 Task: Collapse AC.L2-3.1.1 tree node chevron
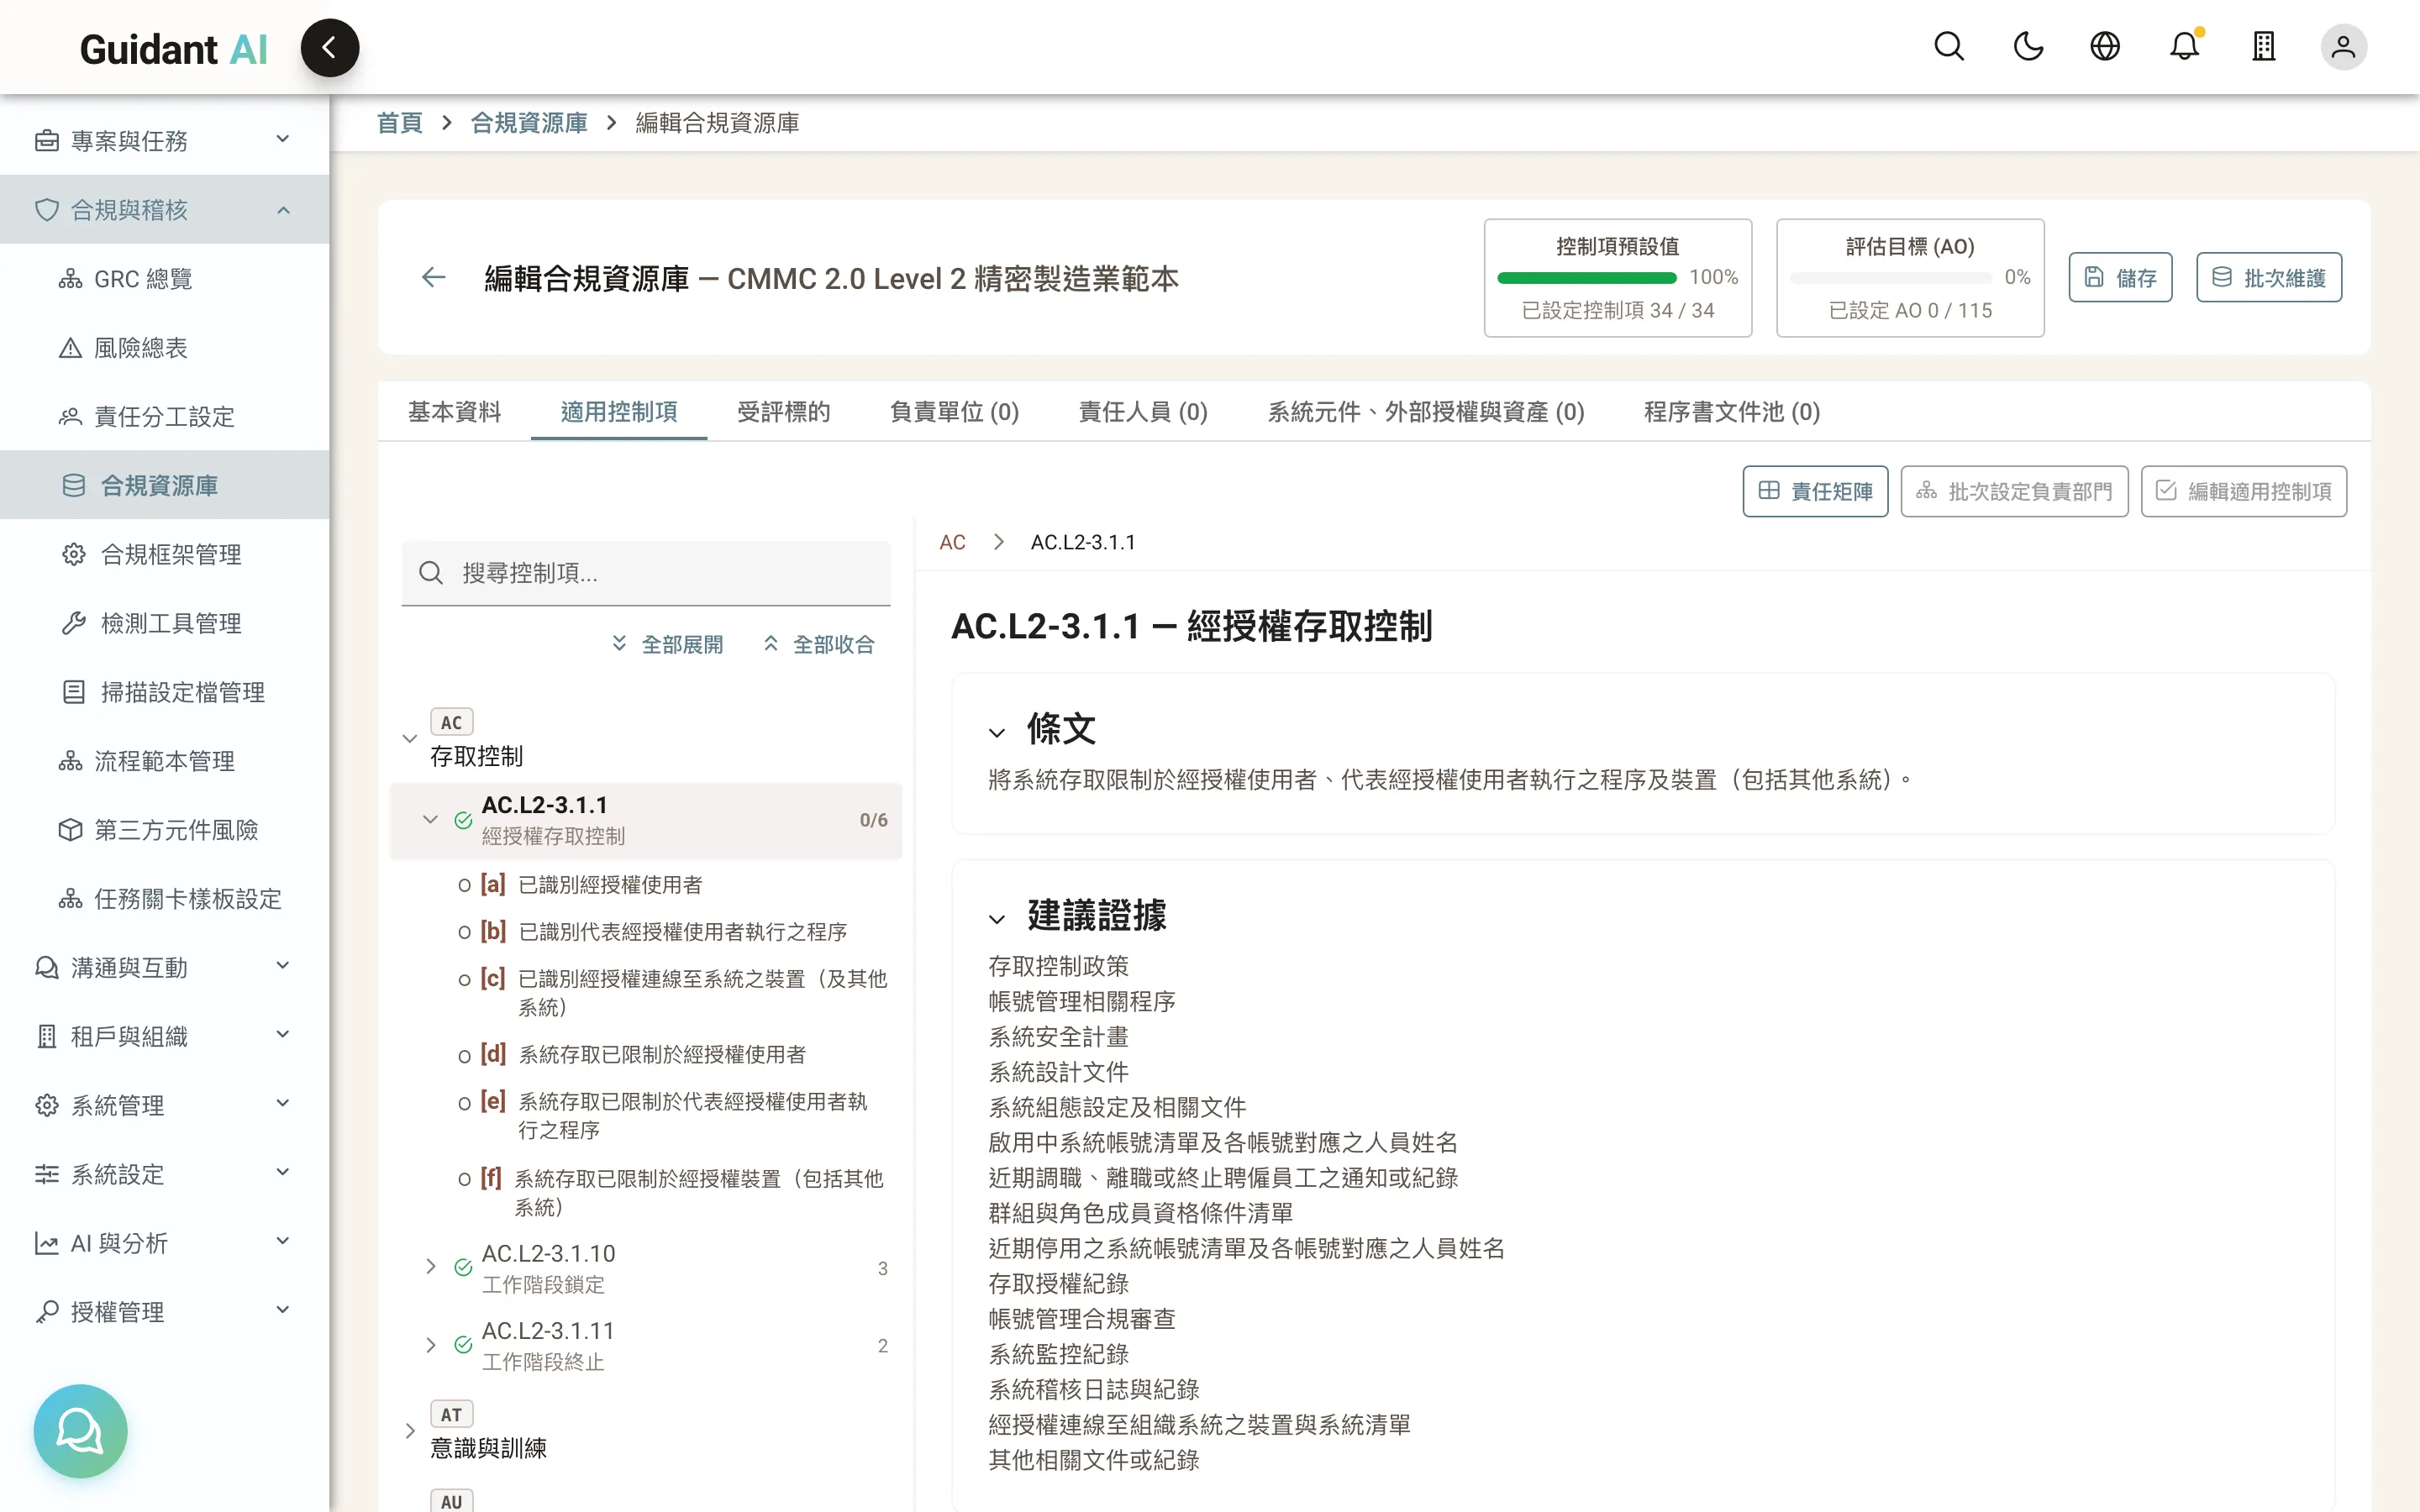(431, 819)
